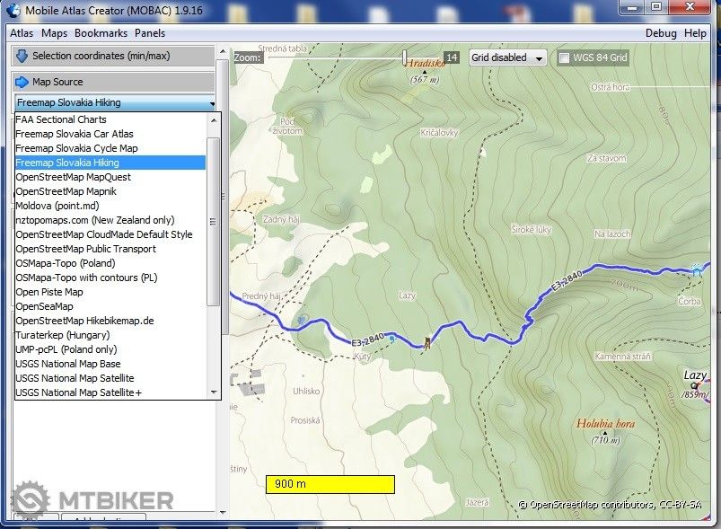Enable the WGS 84 Grid checkbox
721x529 pixels.
coord(564,57)
